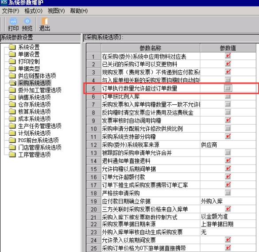Uncheck 已关闭的采购订单可以变更物料 option
The image size is (259, 252).
(x=228, y=64)
